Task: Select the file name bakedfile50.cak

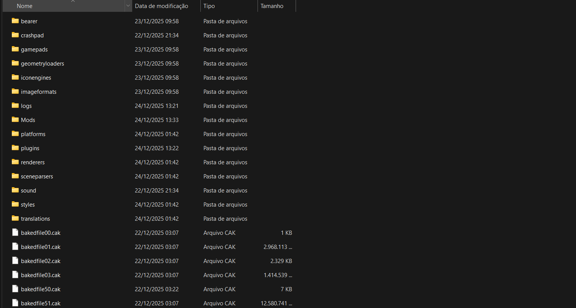Action: [x=41, y=289]
